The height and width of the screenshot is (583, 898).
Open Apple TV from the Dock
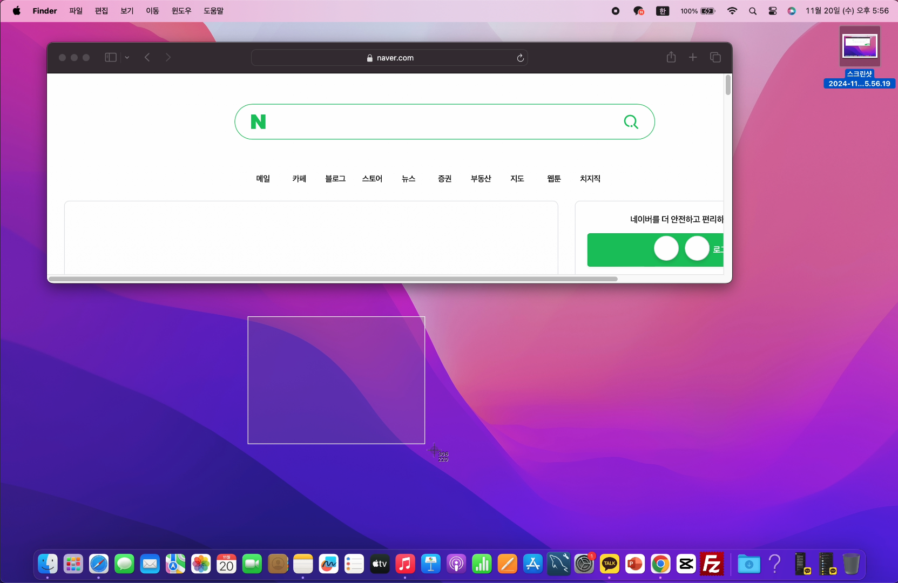[380, 564]
